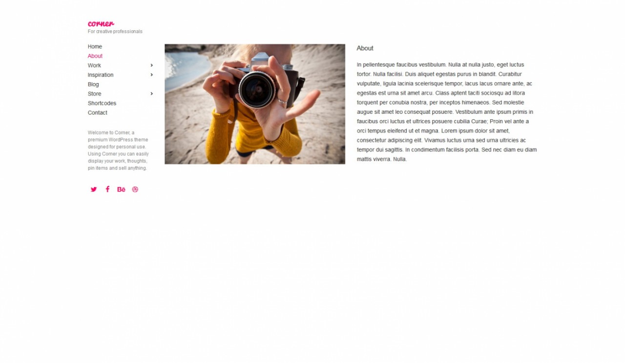The width and height of the screenshot is (625, 363).
Task: Click the About page heading
Action: [365, 48]
